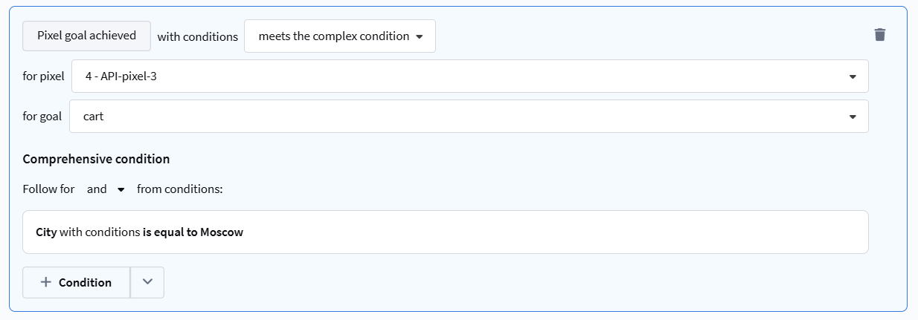
Task: Click the plus icon in the Condition button
Action: [46, 282]
